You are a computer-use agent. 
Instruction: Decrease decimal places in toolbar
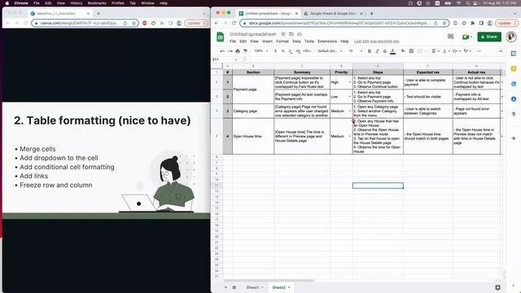click(290, 51)
